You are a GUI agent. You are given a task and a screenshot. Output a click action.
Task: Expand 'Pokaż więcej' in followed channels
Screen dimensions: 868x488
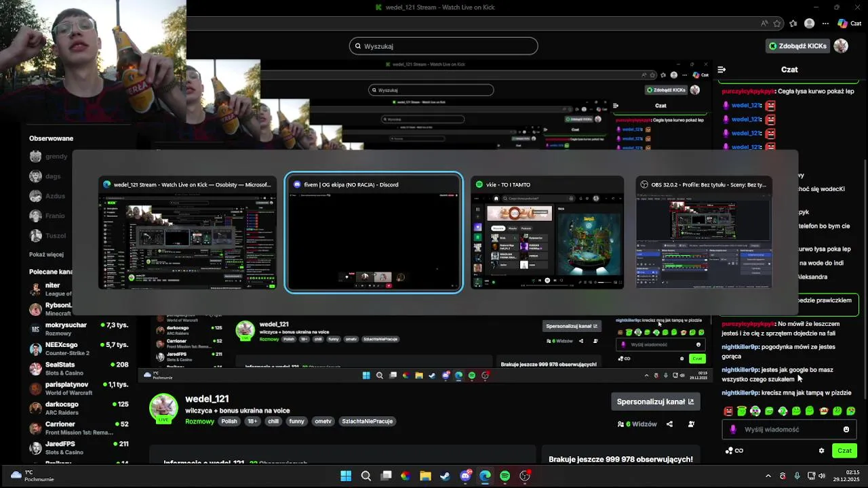[x=46, y=254]
